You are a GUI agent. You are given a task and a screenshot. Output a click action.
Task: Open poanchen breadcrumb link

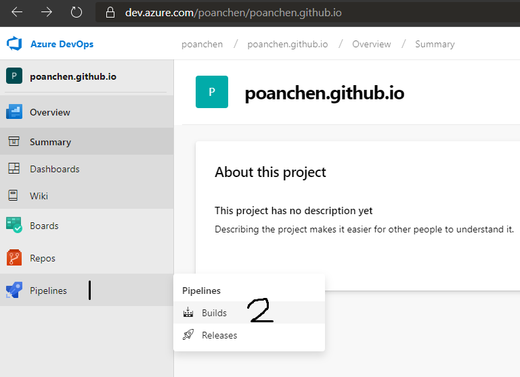[x=202, y=44]
